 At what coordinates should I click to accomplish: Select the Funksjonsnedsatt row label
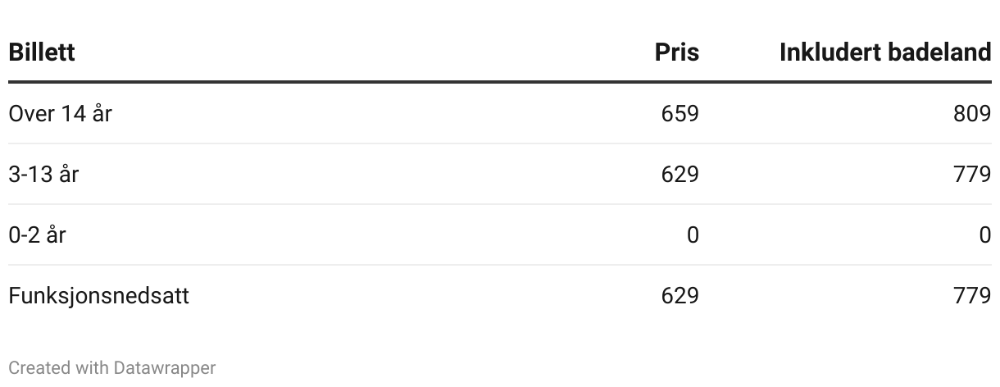tap(98, 295)
